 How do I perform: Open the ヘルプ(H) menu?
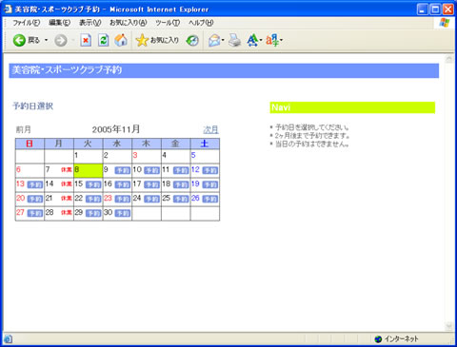201,23
